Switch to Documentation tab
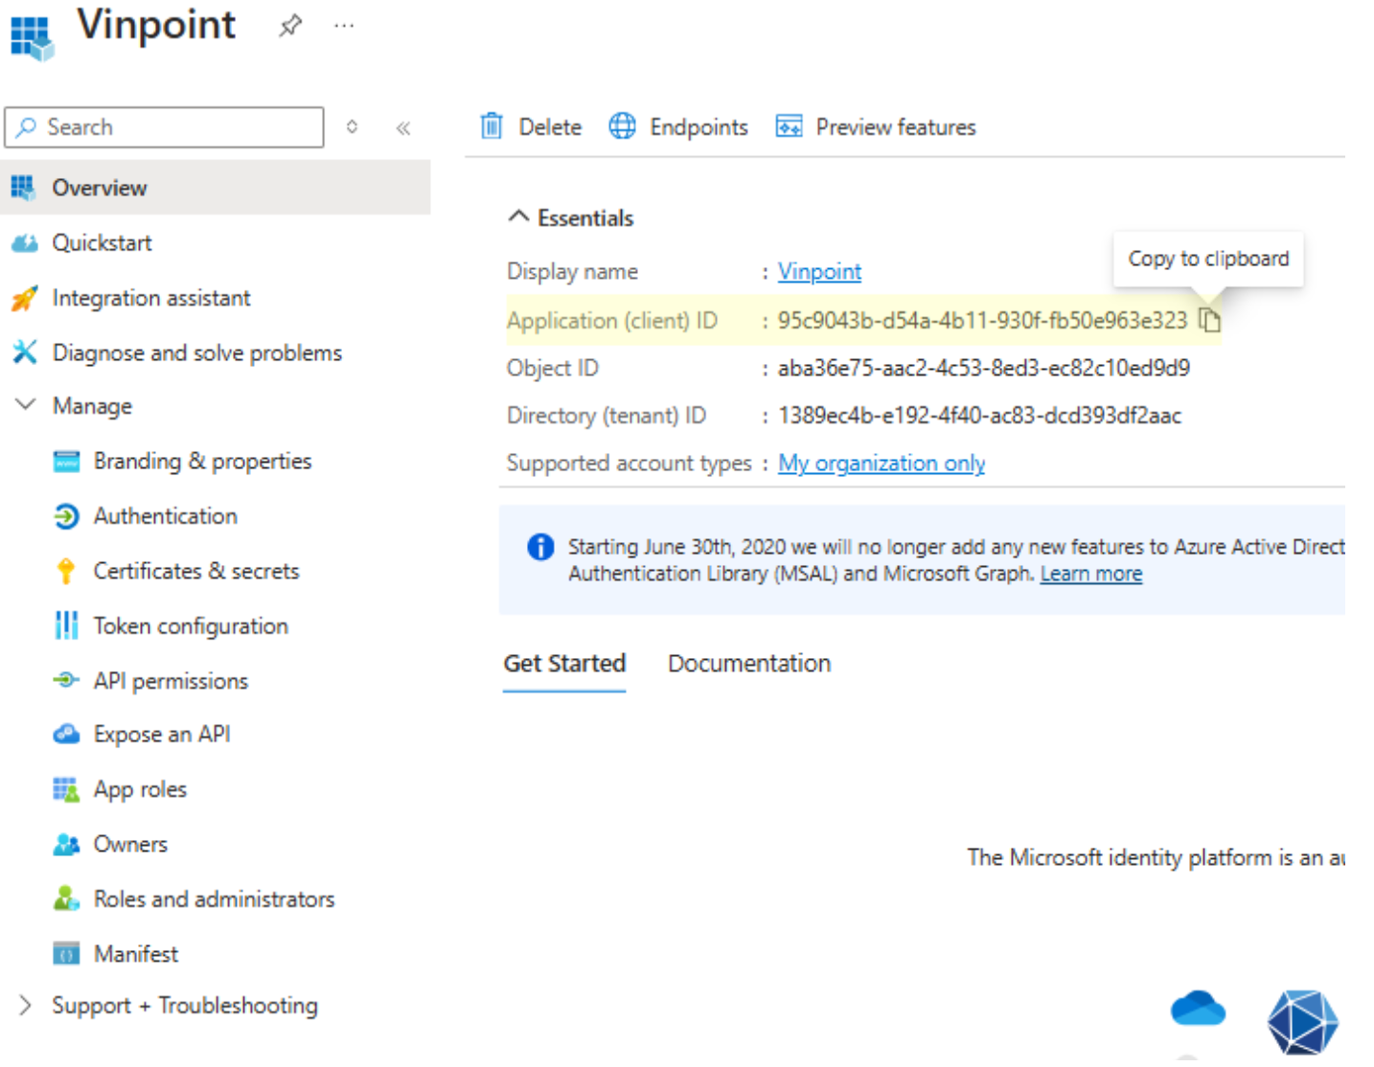This screenshot has width=1374, height=1067. coord(749,664)
